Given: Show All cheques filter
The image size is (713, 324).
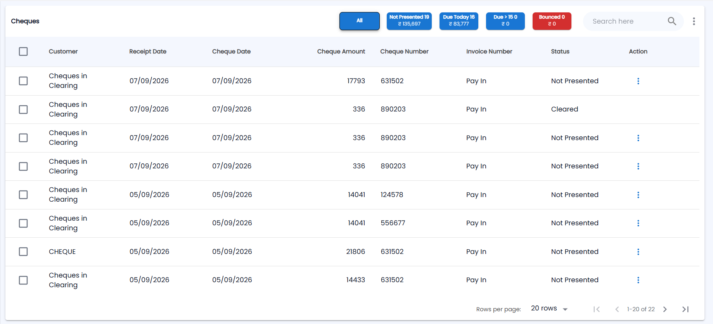Looking at the screenshot, I should 360,21.
